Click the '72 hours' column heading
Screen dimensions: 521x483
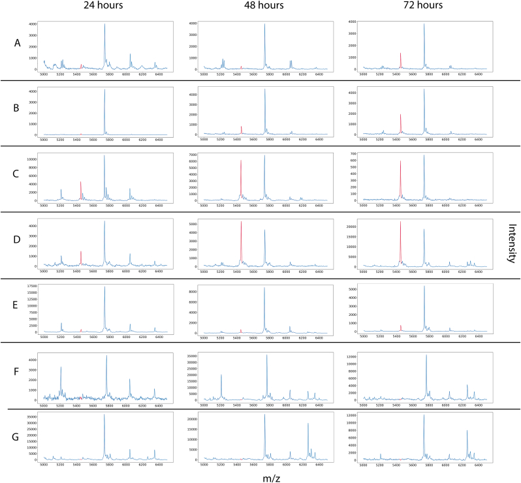point(423,5)
